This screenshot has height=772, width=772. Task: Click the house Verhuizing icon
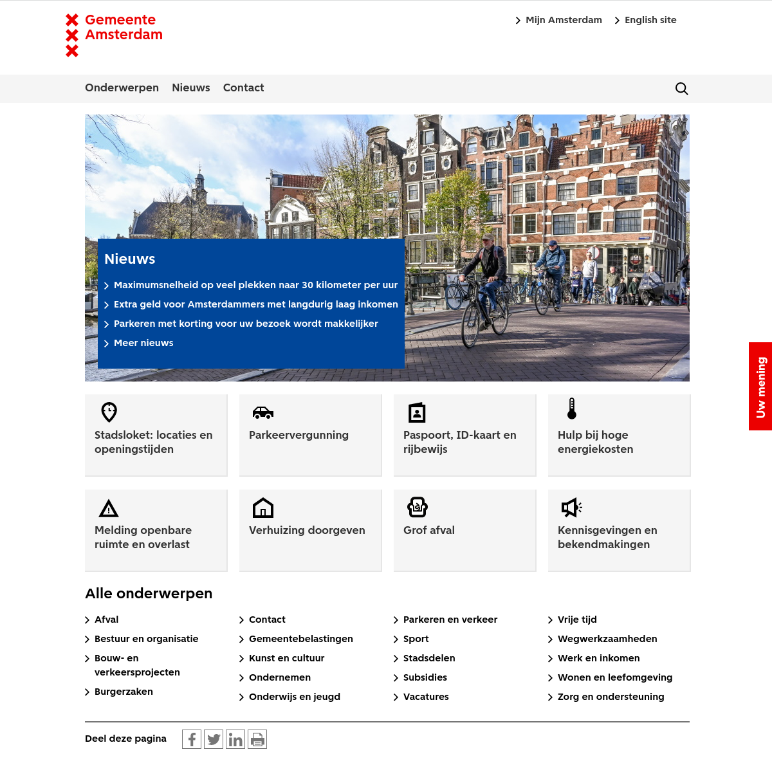263,508
